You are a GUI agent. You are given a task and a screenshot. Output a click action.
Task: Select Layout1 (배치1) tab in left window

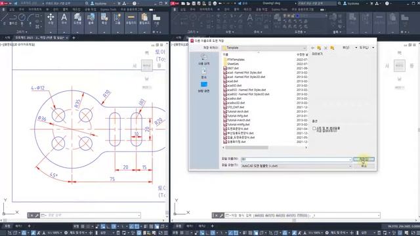[x=18, y=226]
